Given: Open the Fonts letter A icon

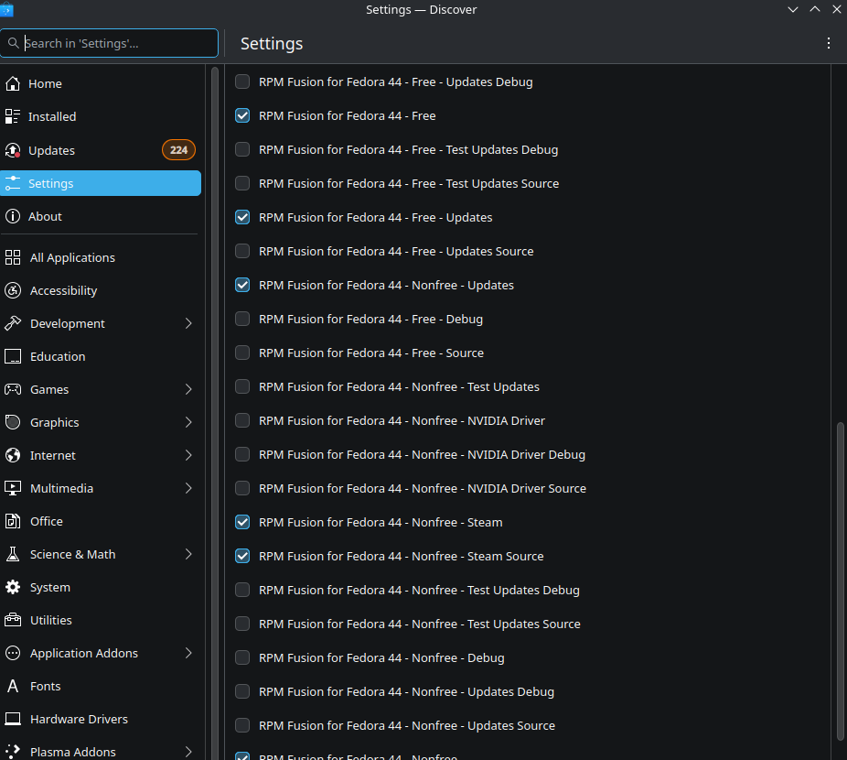Looking at the screenshot, I should 13,687.
